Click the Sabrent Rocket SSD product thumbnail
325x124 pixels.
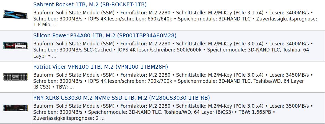click(x=15, y=15)
